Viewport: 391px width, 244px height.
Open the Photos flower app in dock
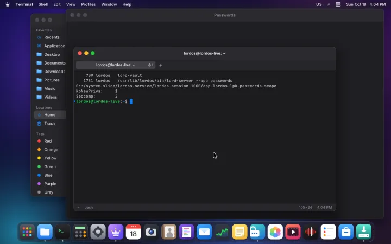click(x=275, y=232)
